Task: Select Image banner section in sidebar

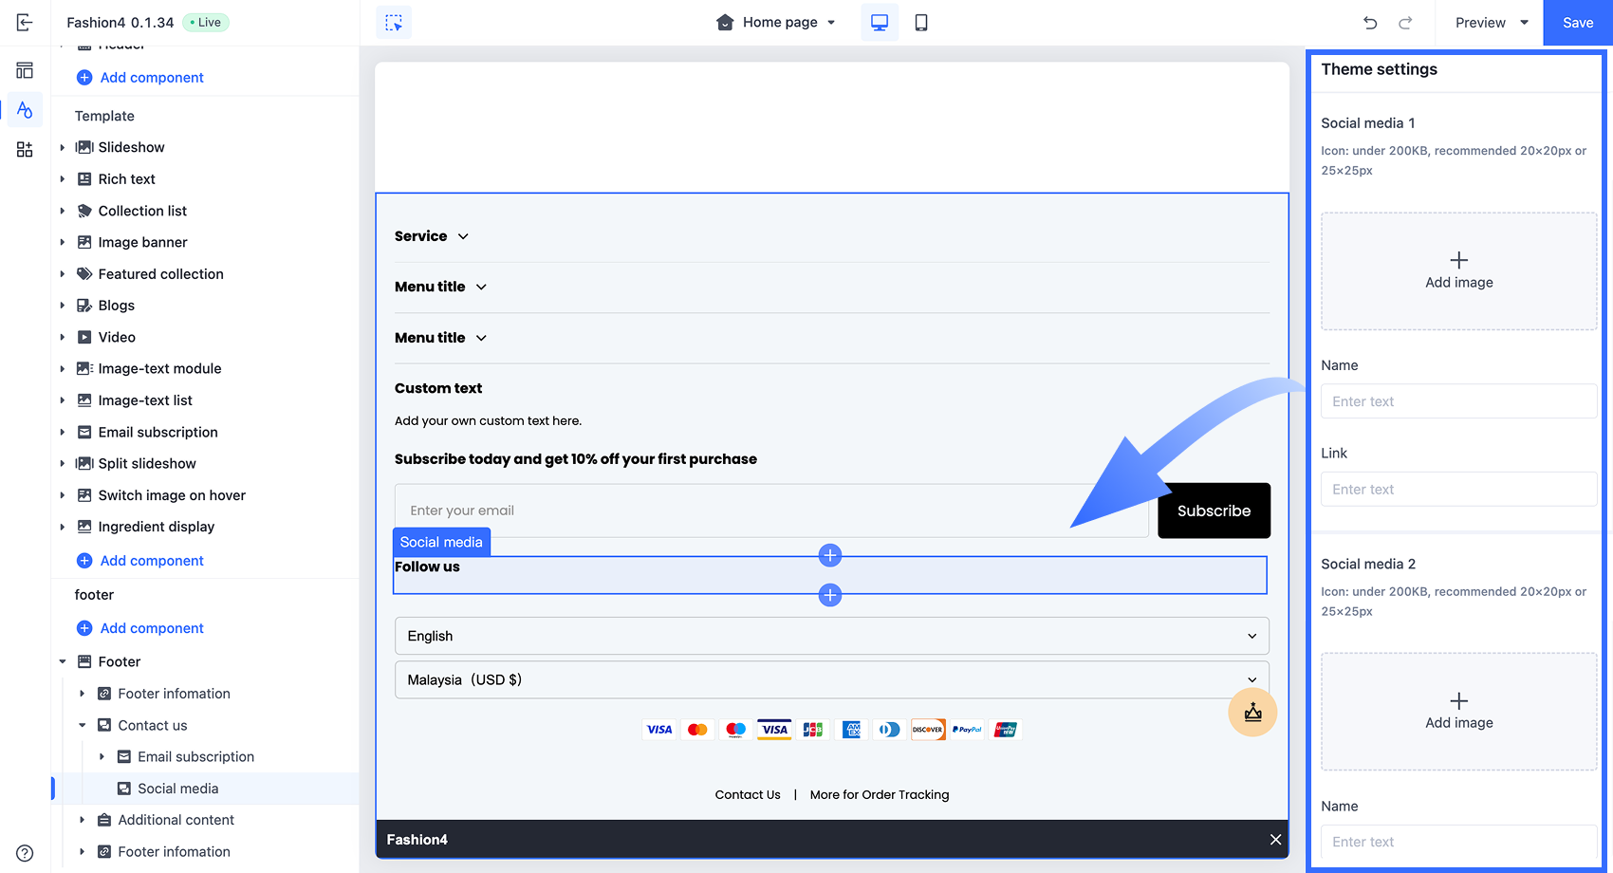Action: coord(142,242)
